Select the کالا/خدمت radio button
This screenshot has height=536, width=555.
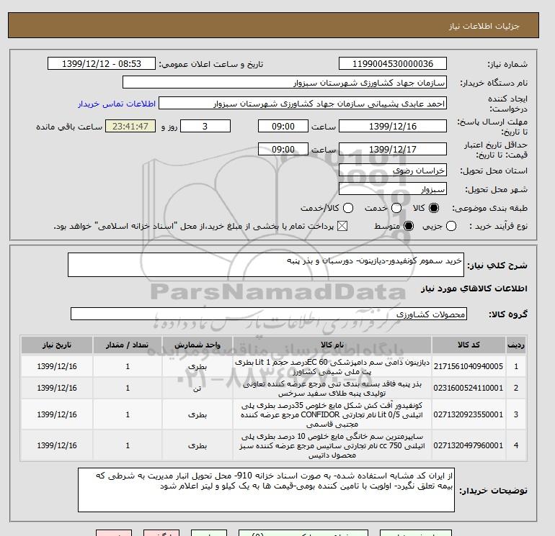pos(348,208)
